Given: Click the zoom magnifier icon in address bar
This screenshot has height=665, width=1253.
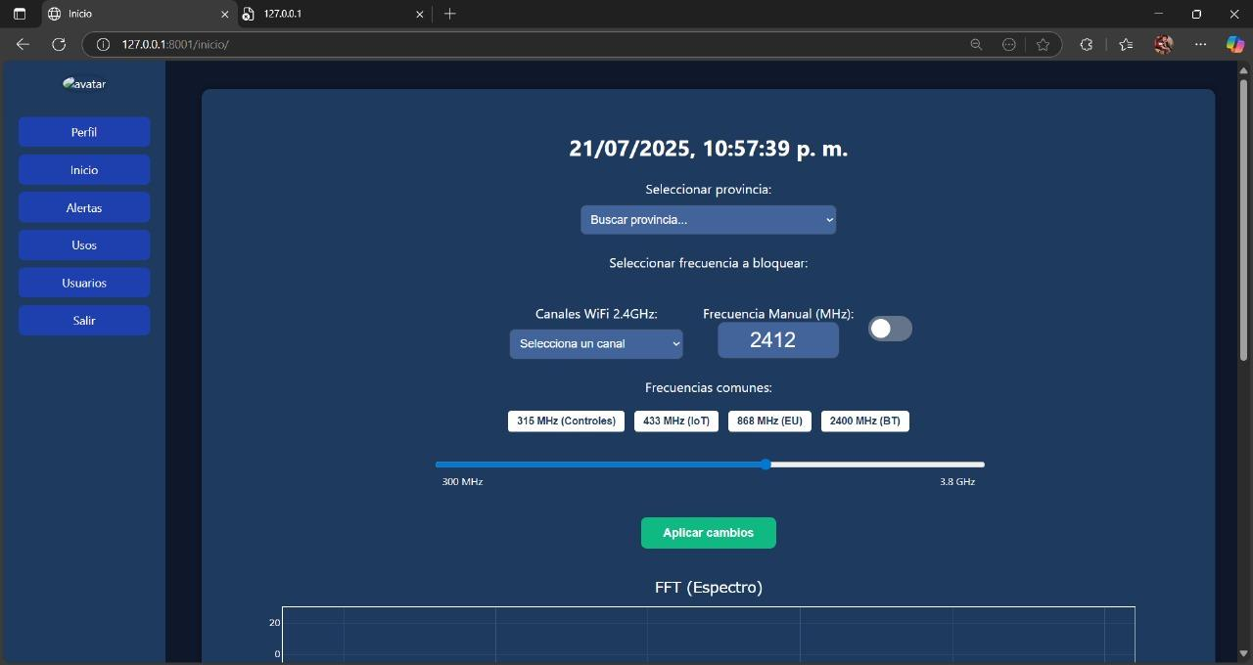Looking at the screenshot, I should point(976,44).
